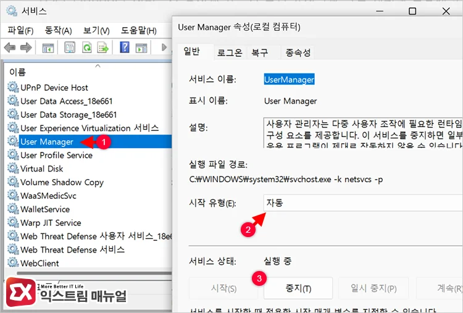Click the gear icon beside Volume Shadow Copy
The width and height of the screenshot is (463, 313).
(13, 182)
